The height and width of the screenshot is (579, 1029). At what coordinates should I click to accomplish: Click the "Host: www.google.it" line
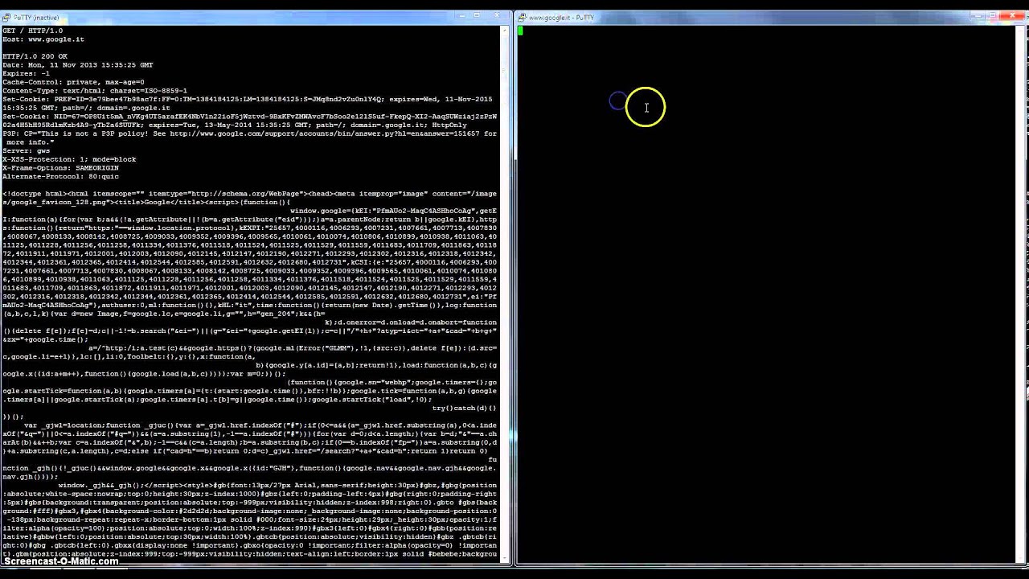click(x=43, y=39)
